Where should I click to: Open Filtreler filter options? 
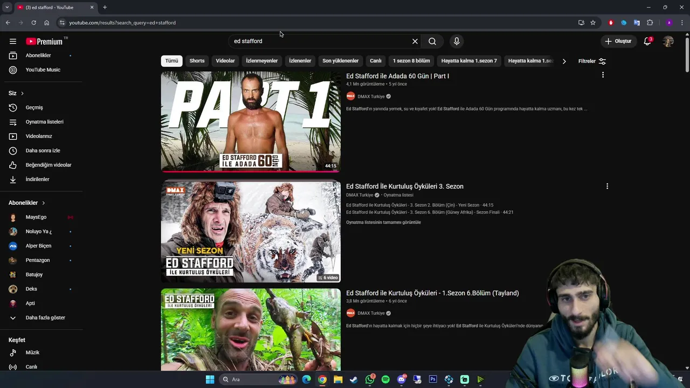[x=592, y=61]
